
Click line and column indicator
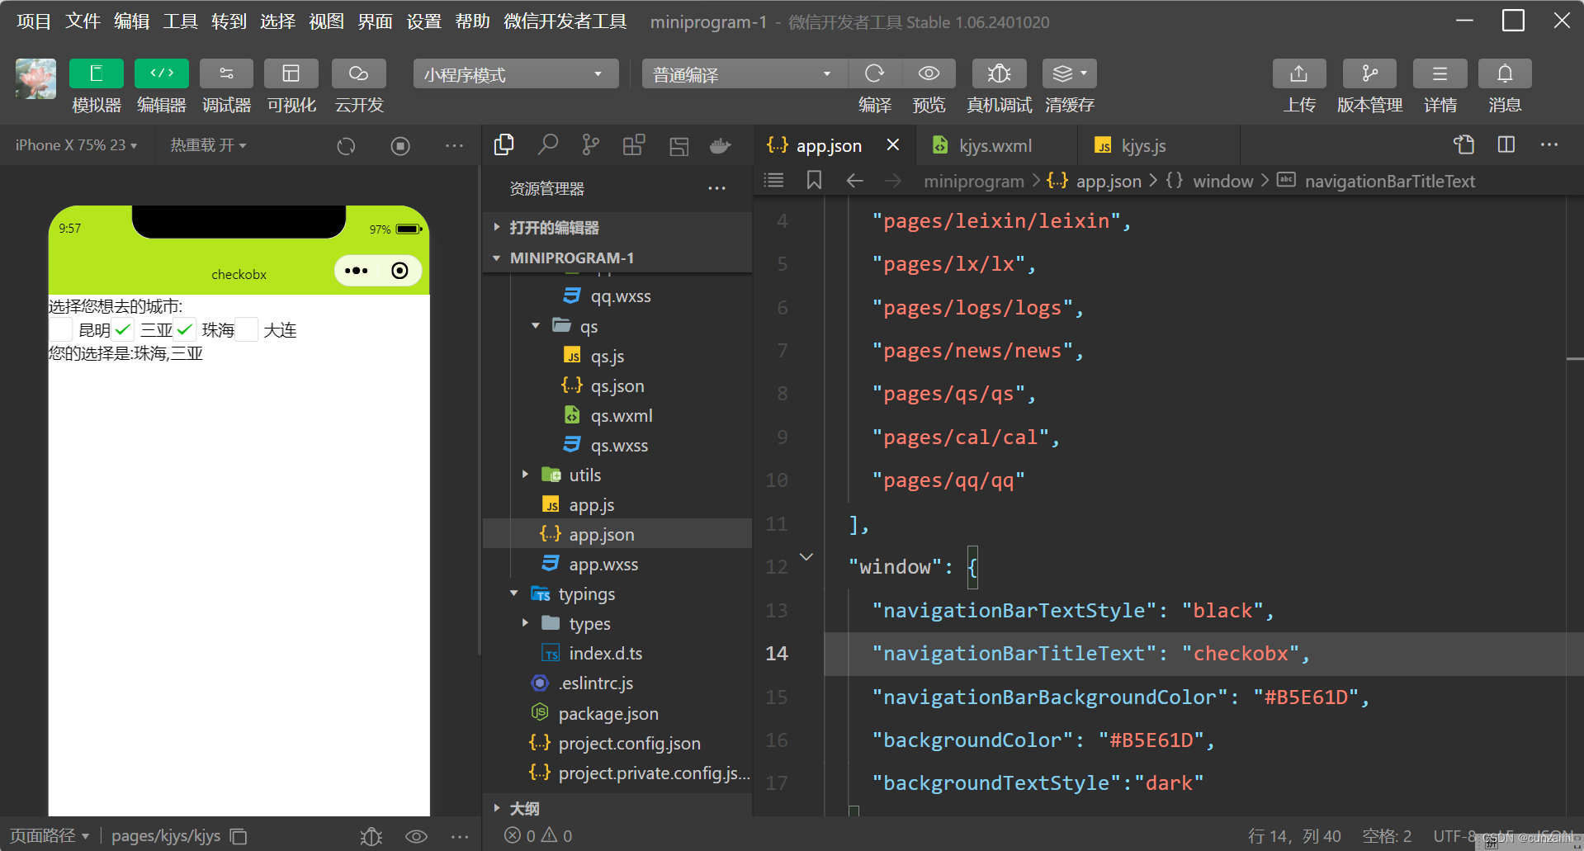(x=1294, y=836)
